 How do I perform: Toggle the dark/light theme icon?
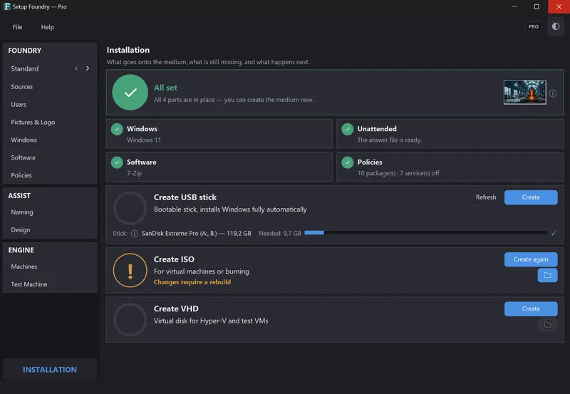[x=556, y=26]
